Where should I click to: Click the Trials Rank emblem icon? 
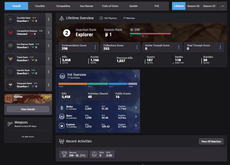tap(10, 59)
